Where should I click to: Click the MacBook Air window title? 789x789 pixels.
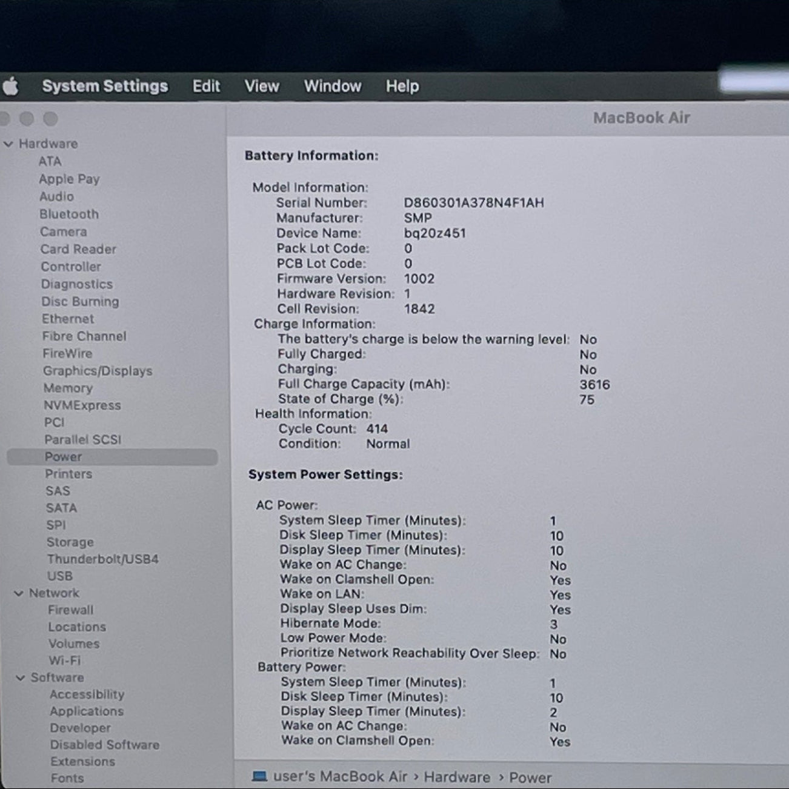click(x=642, y=118)
